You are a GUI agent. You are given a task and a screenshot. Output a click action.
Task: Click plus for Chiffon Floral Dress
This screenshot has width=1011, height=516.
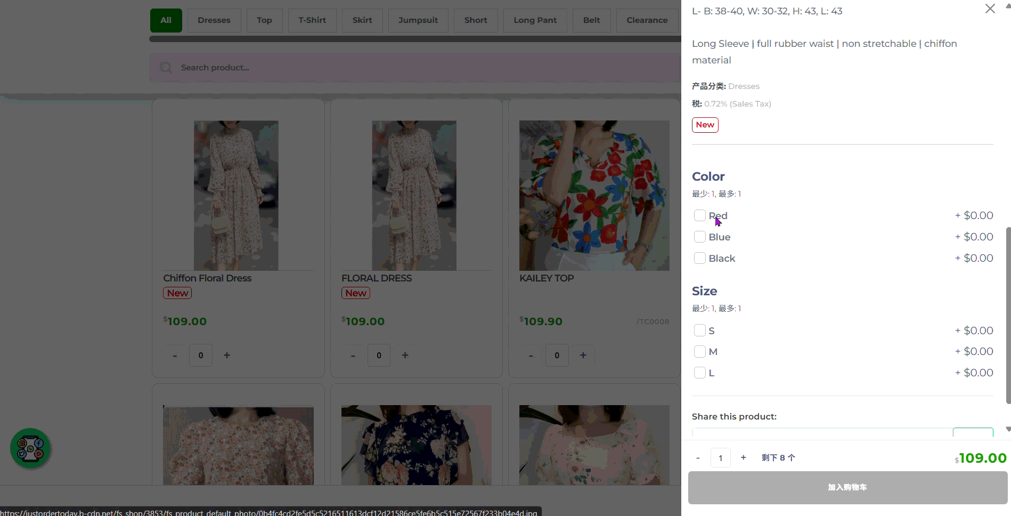tap(227, 356)
